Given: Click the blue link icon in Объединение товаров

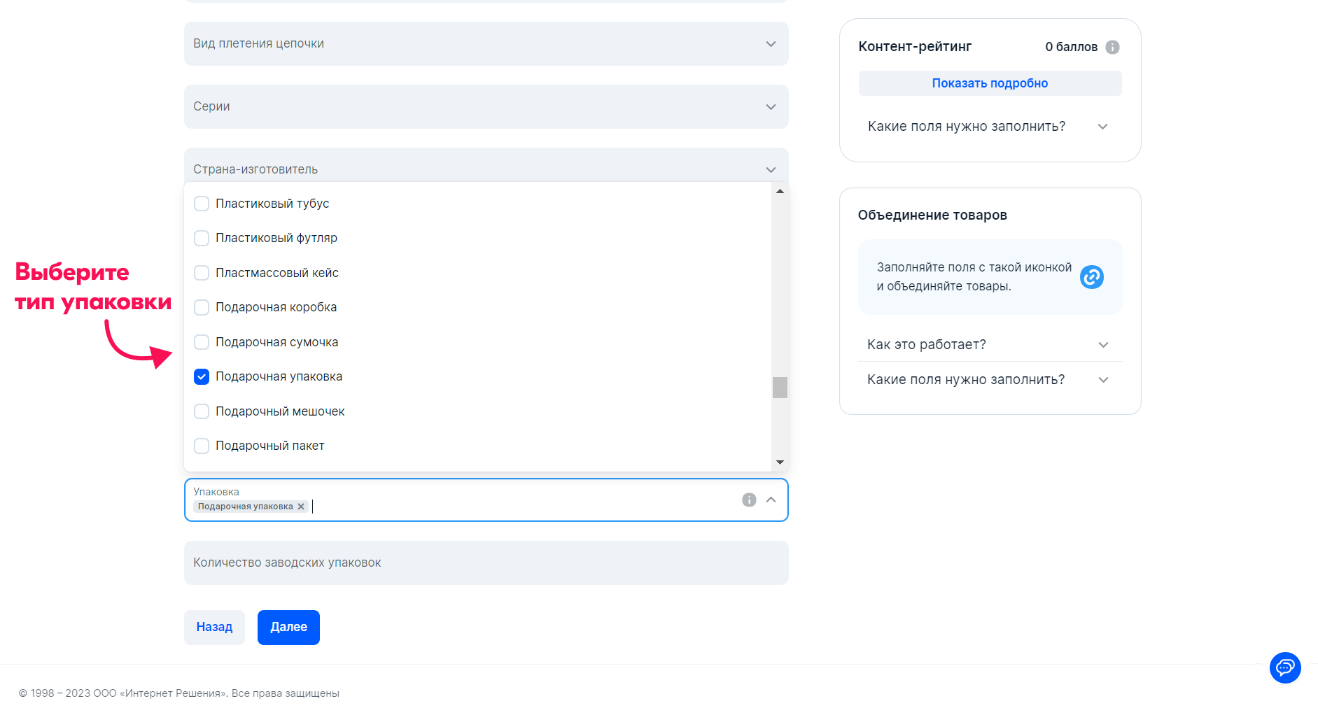Looking at the screenshot, I should pyautogui.click(x=1092, y=277).
